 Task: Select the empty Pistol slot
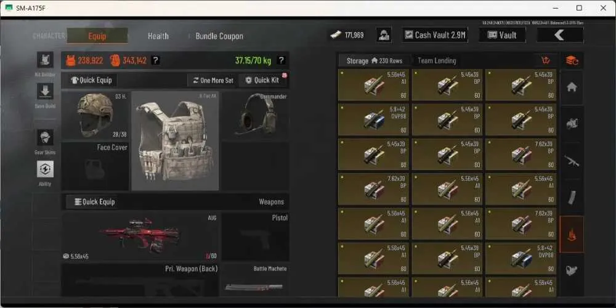256,237
